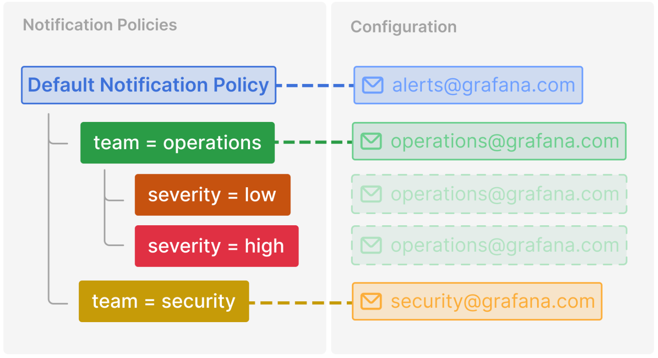The width and height of the screenshot is (658, 358).
Task: Open the solid operations@grafana.com address text
Action: pyautogui.click(x=505, y=141)
